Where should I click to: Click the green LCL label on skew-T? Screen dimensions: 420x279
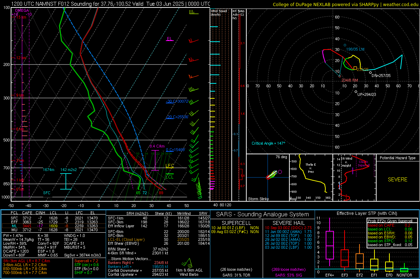[169, 177]
